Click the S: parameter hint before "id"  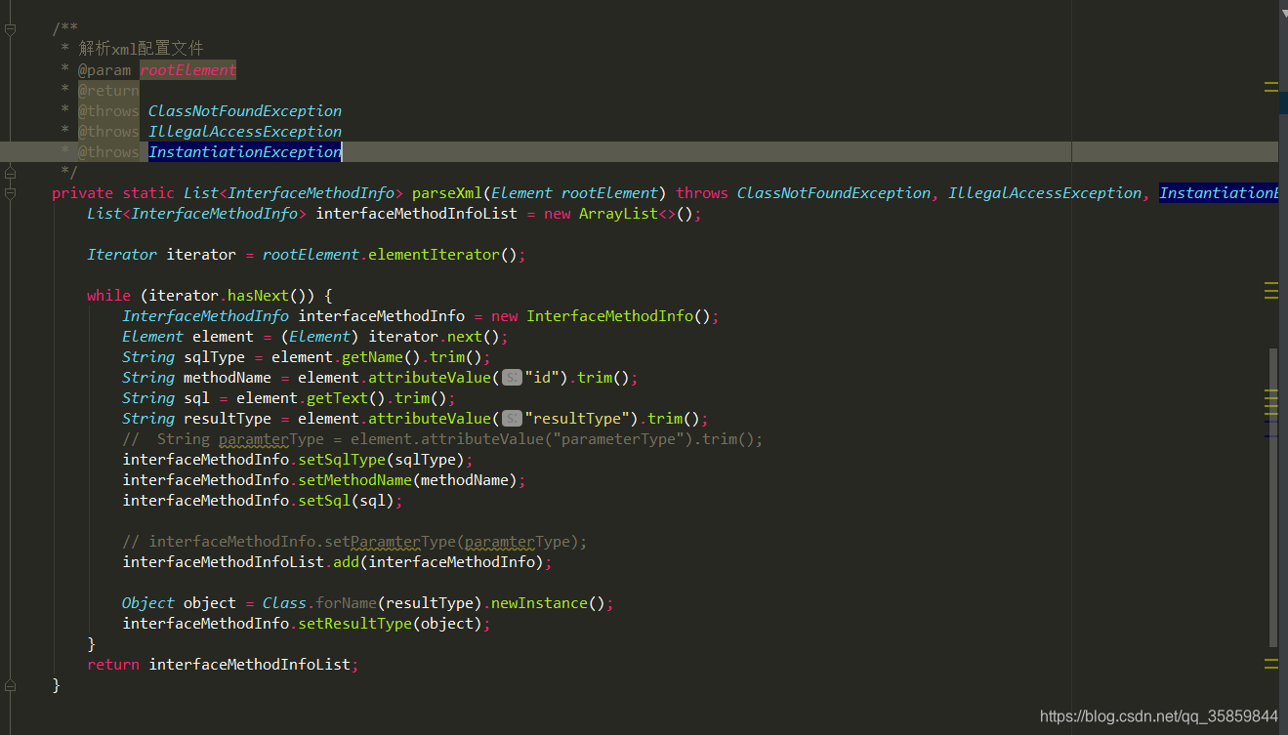coord(512,378)
